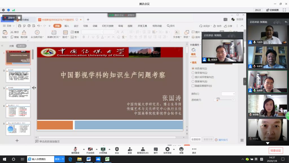Switch to 大纲 outline pane toggle
The height and width of the screenshot is (163, 289).
[x=11, y=46]
